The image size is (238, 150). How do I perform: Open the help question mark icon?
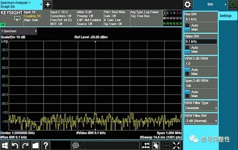(46, 145)
